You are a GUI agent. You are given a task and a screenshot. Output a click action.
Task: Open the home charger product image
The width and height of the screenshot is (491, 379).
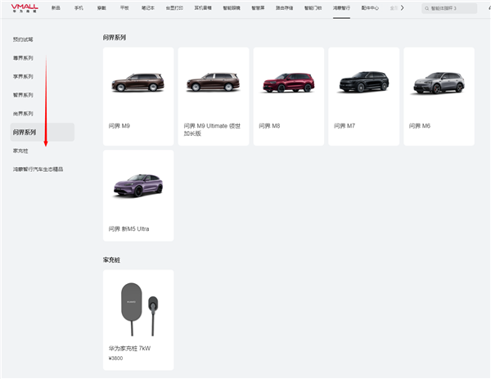click(139, 309)
